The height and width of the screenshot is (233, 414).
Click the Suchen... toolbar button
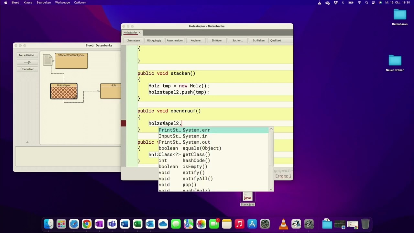238,40
